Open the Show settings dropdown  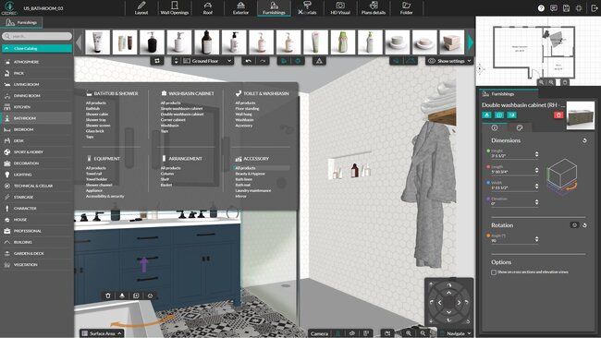pos(449,61)
